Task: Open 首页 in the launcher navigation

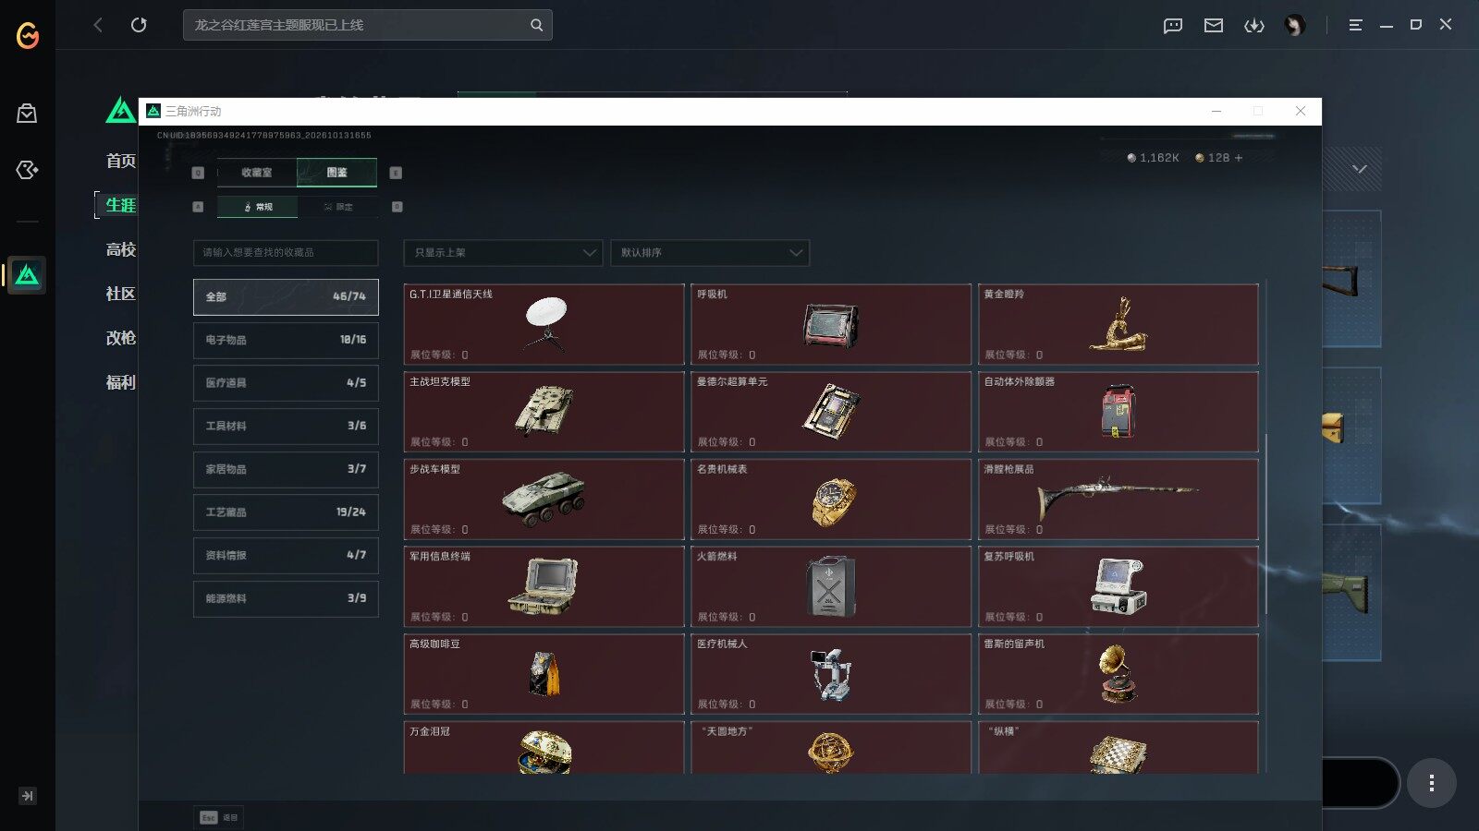Action: click(x=121, y=161)
